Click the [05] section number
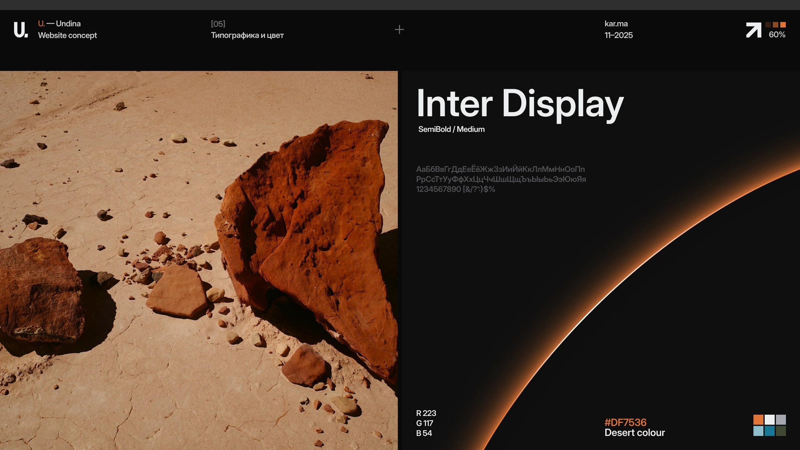Image resolution: width=800 pixels, height=450 pixels. click(x=218, y=24)
